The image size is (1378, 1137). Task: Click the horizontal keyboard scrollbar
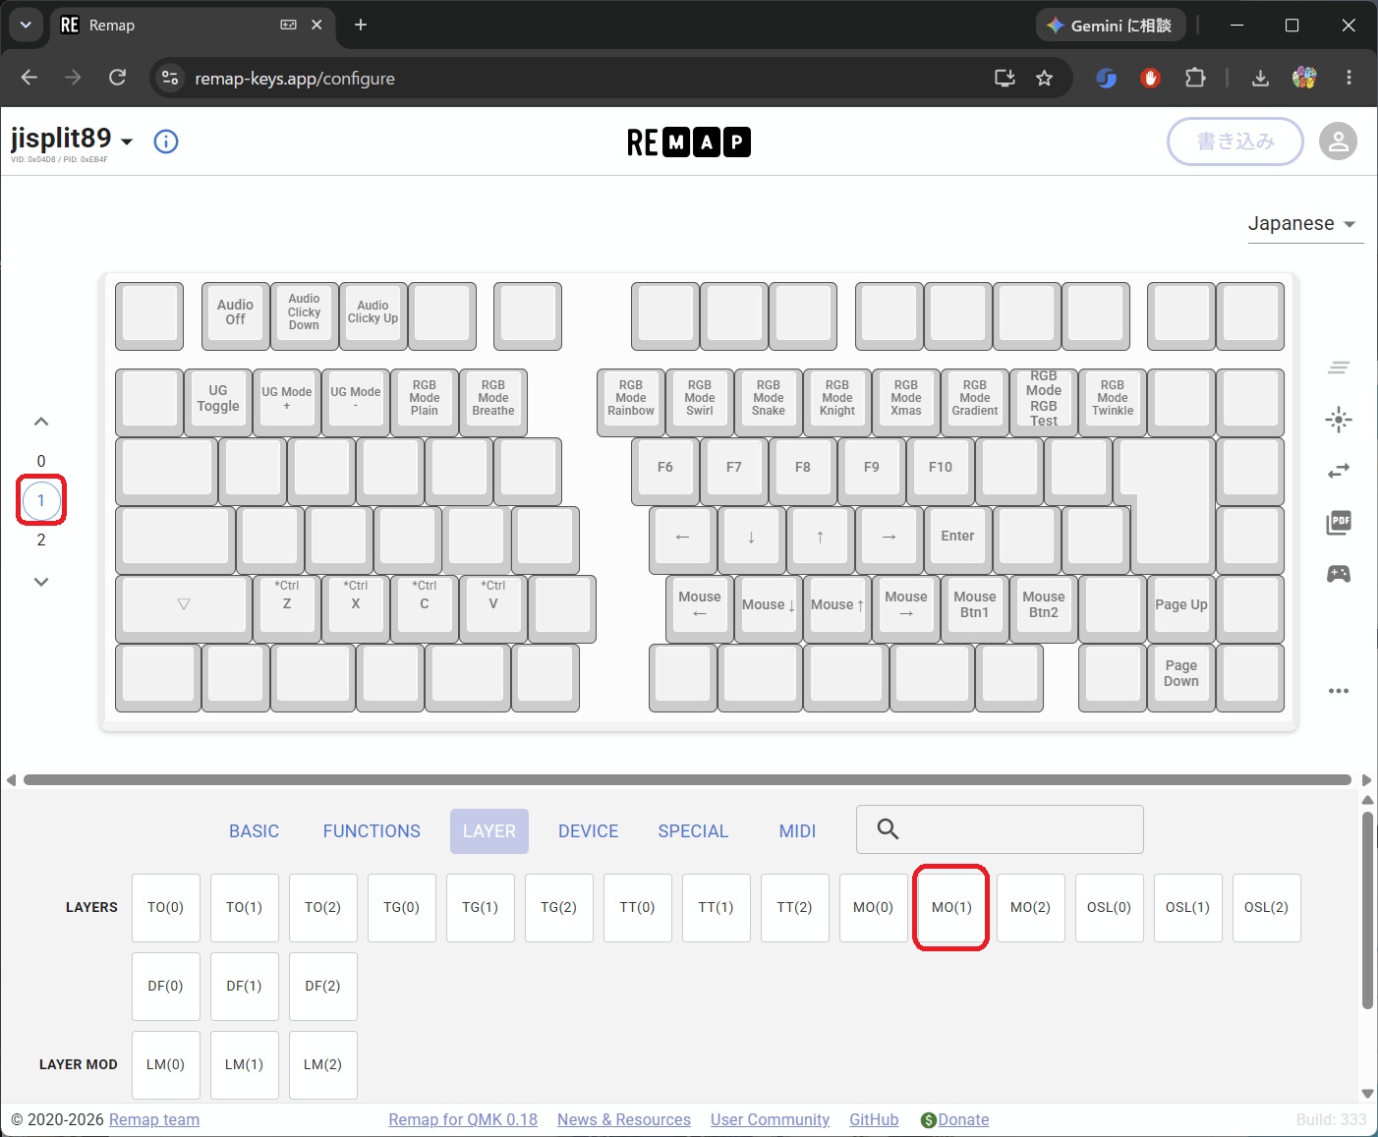coord(687,780)
